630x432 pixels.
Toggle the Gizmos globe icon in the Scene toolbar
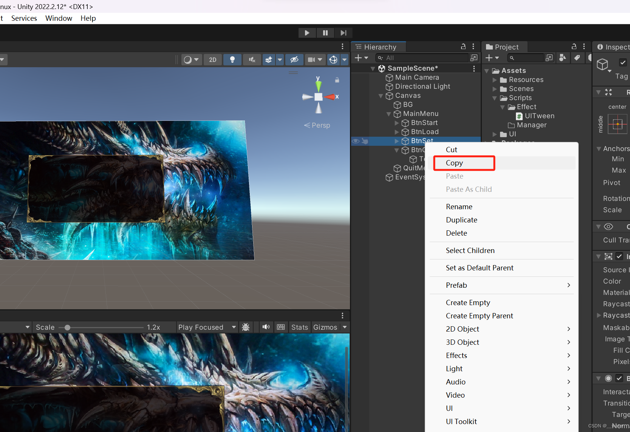point(333,60)
